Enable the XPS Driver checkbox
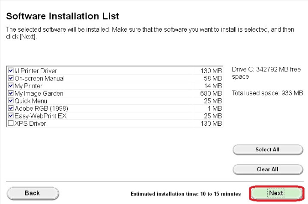This screenshot has width=308, height=204. (11, 124)
